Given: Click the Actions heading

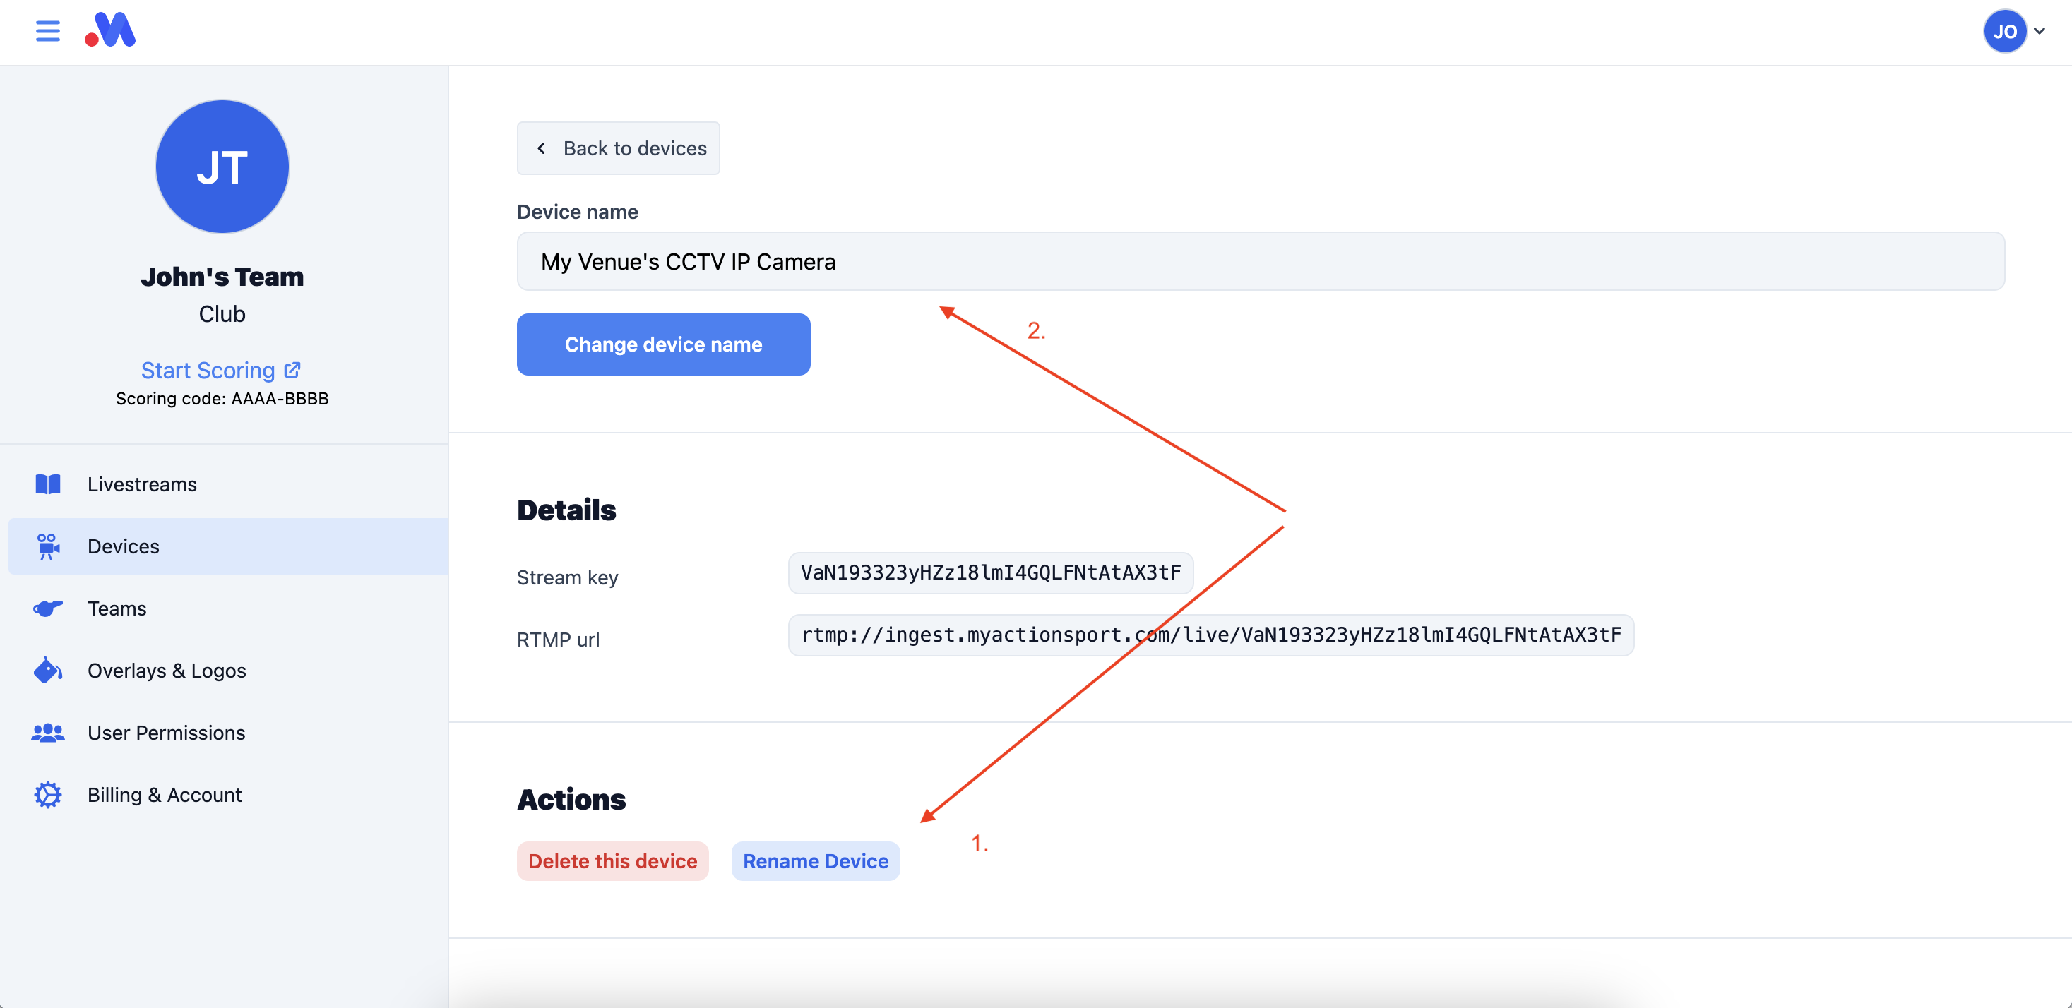Looking at the screenshot, I should (x=571, y=799).
